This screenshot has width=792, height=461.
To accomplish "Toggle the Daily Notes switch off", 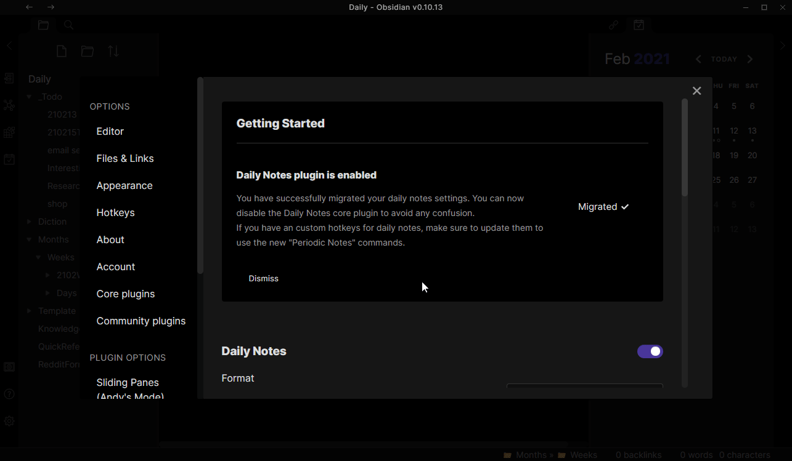I will pos(650,351).
